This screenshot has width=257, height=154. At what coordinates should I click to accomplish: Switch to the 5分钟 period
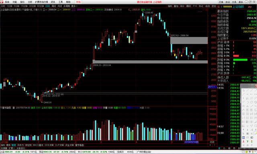[x=16, y=6]
